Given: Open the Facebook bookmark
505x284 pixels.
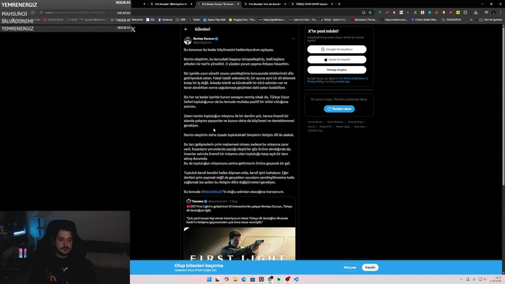Looking at the screenshot, I should click(x=165, y=20).
